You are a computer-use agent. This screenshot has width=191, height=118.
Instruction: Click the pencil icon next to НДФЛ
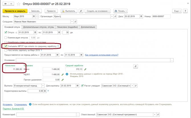tap(62, 74)
